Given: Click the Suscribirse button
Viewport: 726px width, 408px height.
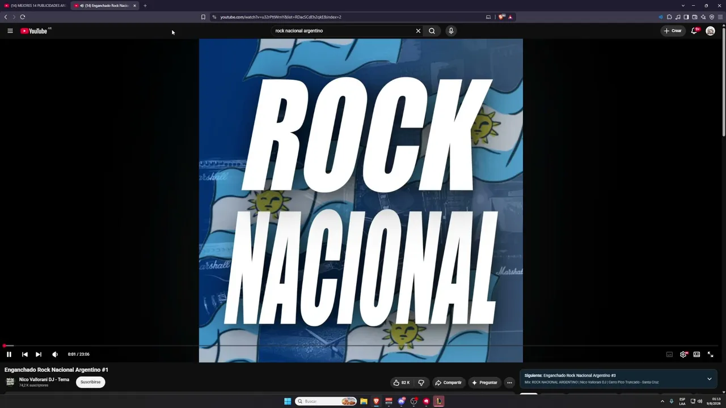Looking at the screenshot, I should click(91, 382).
